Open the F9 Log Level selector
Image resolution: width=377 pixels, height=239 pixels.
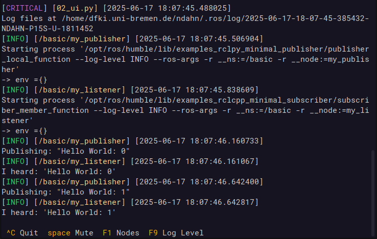(x=176, y=233)
